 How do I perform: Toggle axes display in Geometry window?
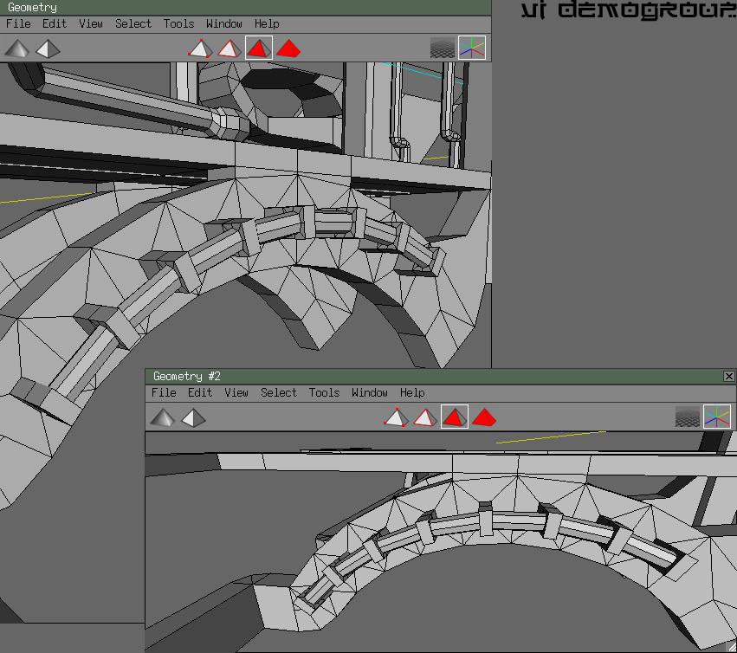click(472, 48)
